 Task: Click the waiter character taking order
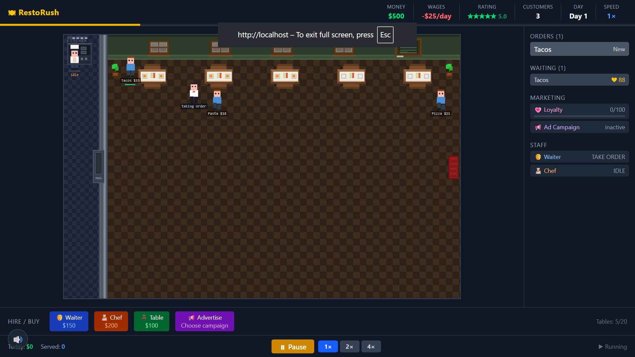pos(194,93)
